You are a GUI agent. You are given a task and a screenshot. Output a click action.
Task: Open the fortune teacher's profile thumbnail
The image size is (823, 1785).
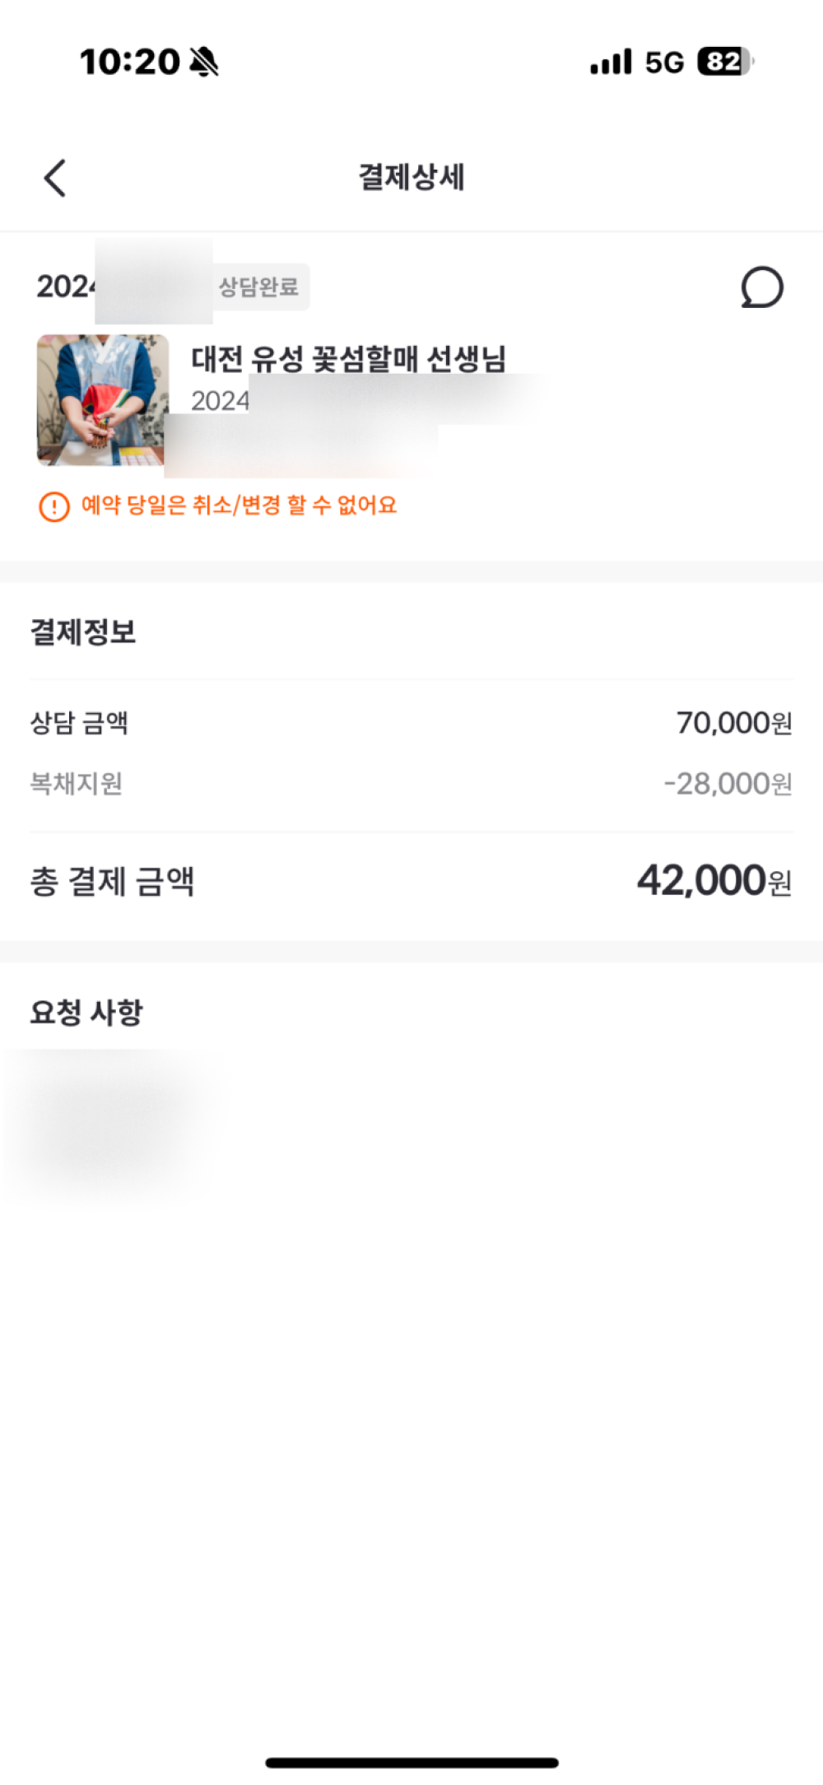click(103, 399)
